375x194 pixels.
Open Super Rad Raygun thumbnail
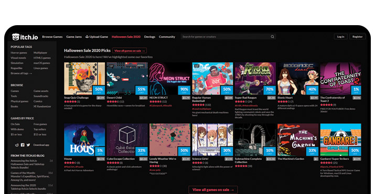255,79
